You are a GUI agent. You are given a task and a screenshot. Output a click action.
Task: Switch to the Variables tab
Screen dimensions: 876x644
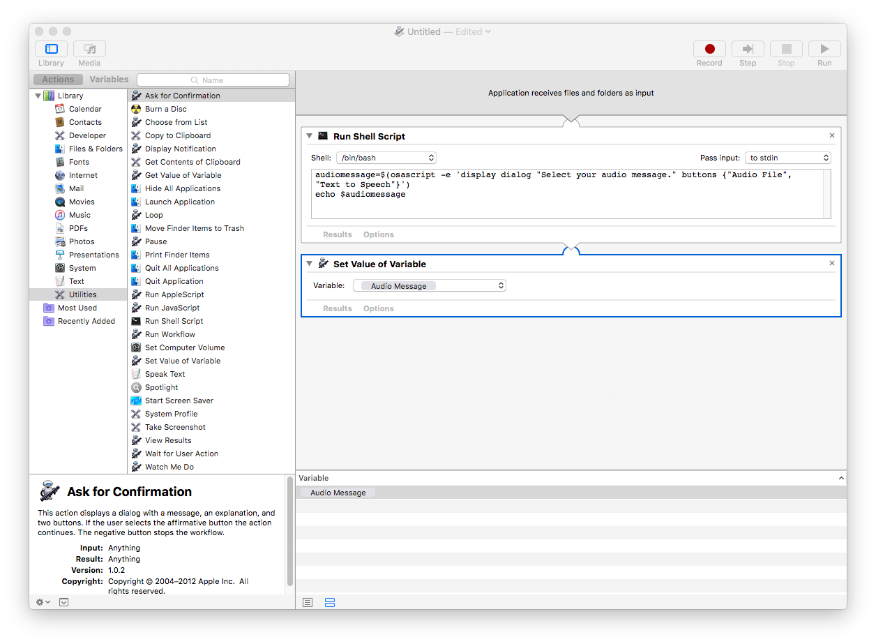pos(109,80)
